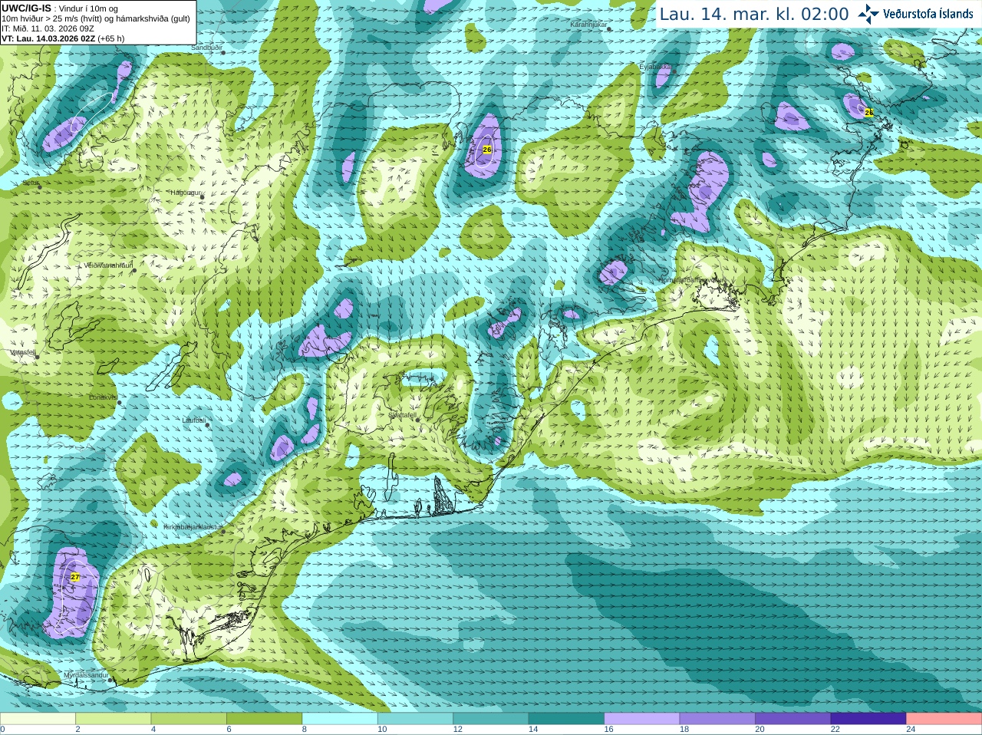The width and height of the screenshot is (982, 735).
Task: Click the yellow gust marker labeled 27
Action: [75, 576]
